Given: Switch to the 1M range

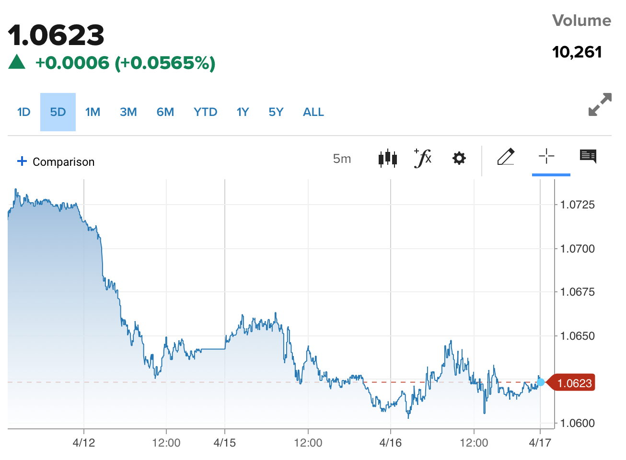Looking at the screenshot, I should point(93,112).
